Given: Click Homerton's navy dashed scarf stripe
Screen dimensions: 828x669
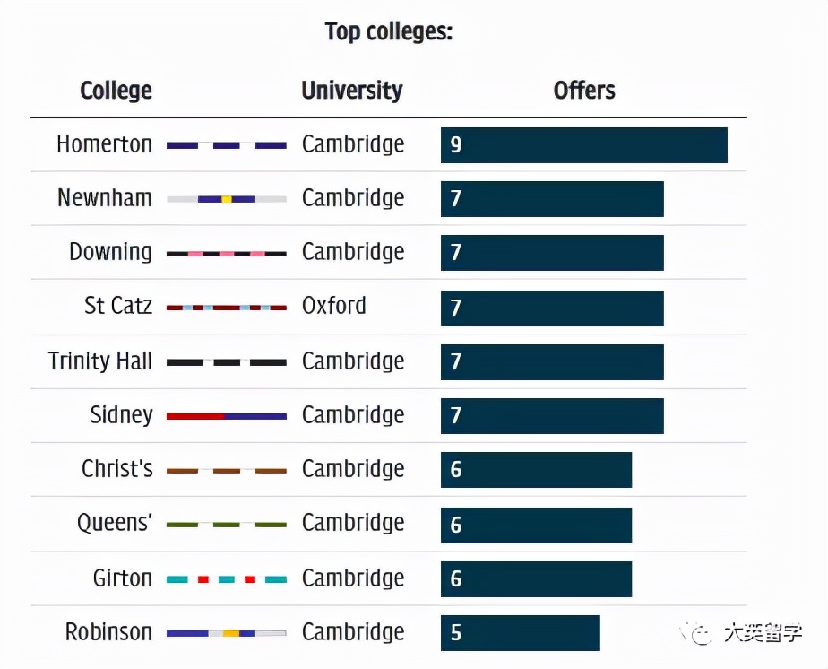Looking at the screenshot, I should click(x=227, y=145).
